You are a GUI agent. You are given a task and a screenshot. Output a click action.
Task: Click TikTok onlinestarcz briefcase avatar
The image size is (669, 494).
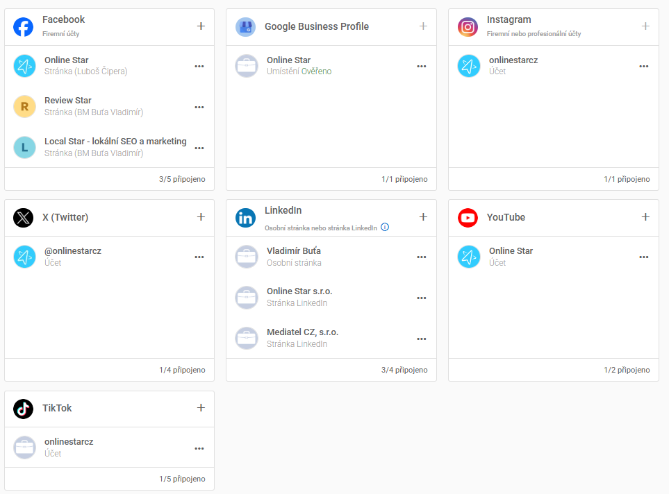25,448
